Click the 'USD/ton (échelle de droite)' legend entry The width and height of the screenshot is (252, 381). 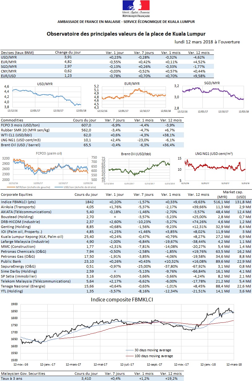click(x=76, y=187)
